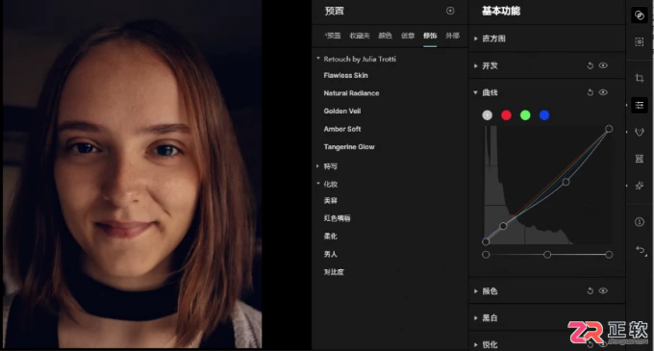Switch to the first 预置 tab
Screen dimensions: 654x351
point(333,36)
